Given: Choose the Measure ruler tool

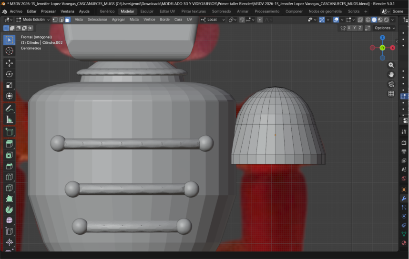Looking at the screenshot, I should [9, 120].
